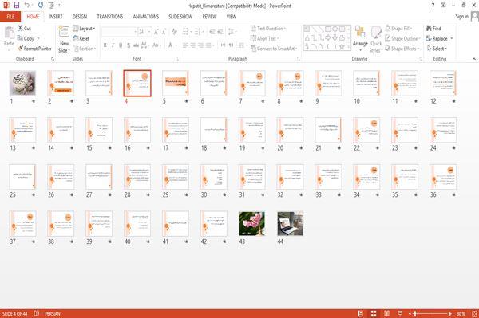Click the Convert to SmartArt icon

point(254,49)
